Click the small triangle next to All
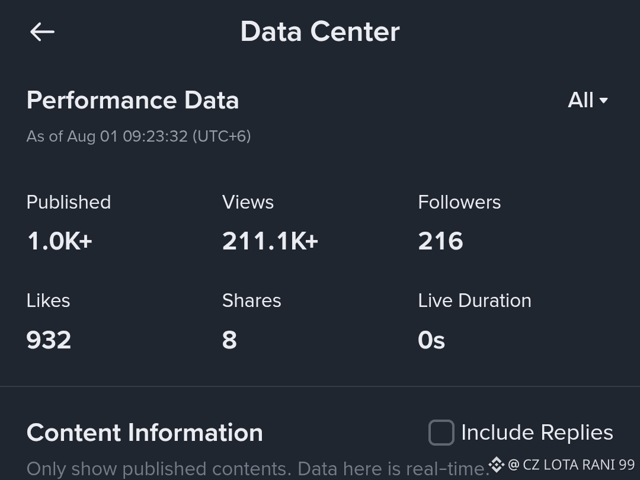Screen dimensions: 640x480 [603, 100]
